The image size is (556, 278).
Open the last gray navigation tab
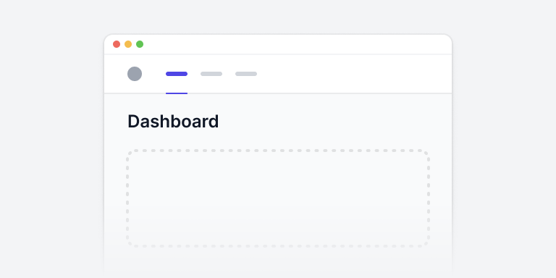tap(246, 74)
